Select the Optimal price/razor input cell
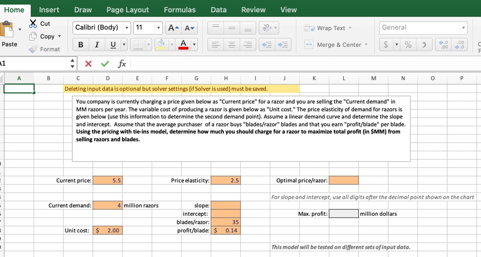 [343, 180]
